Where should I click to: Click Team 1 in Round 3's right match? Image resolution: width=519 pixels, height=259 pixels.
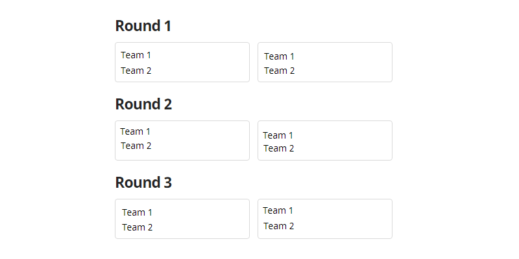point(278,210)
